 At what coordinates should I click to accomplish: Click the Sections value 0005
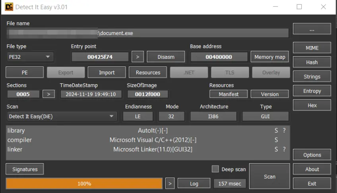click(23, 94)
